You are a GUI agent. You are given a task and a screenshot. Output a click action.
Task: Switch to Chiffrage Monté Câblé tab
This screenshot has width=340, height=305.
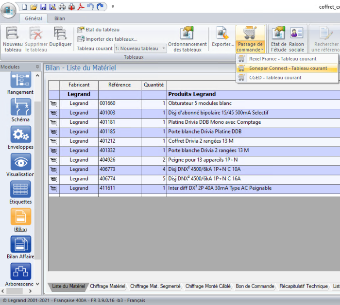pos(208,286)
